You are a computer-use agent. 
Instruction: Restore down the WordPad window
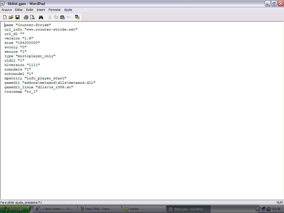coord(274,3)
